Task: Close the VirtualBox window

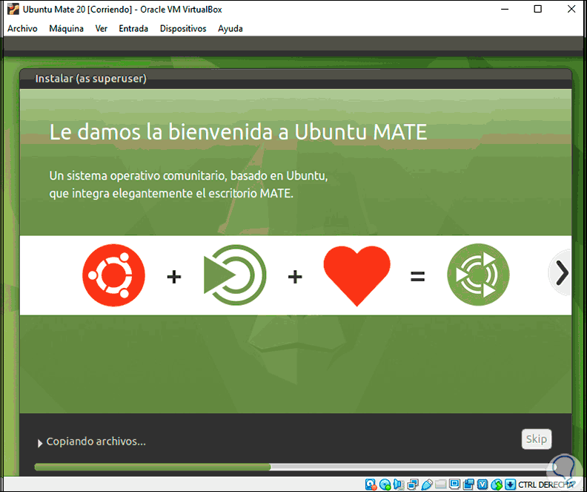Action: [x=571, y=9]
